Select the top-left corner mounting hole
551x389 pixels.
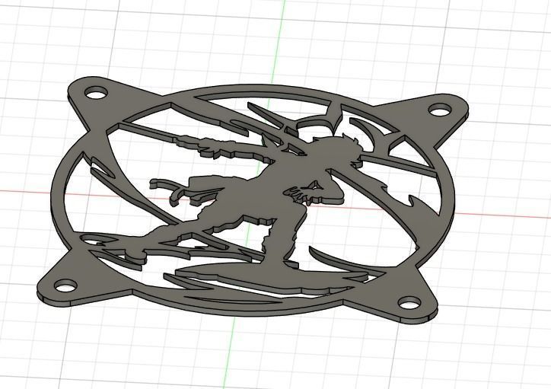pos(97,93)
